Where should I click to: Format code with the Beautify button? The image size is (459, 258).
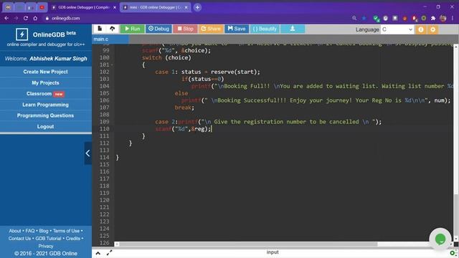point(265,29)
